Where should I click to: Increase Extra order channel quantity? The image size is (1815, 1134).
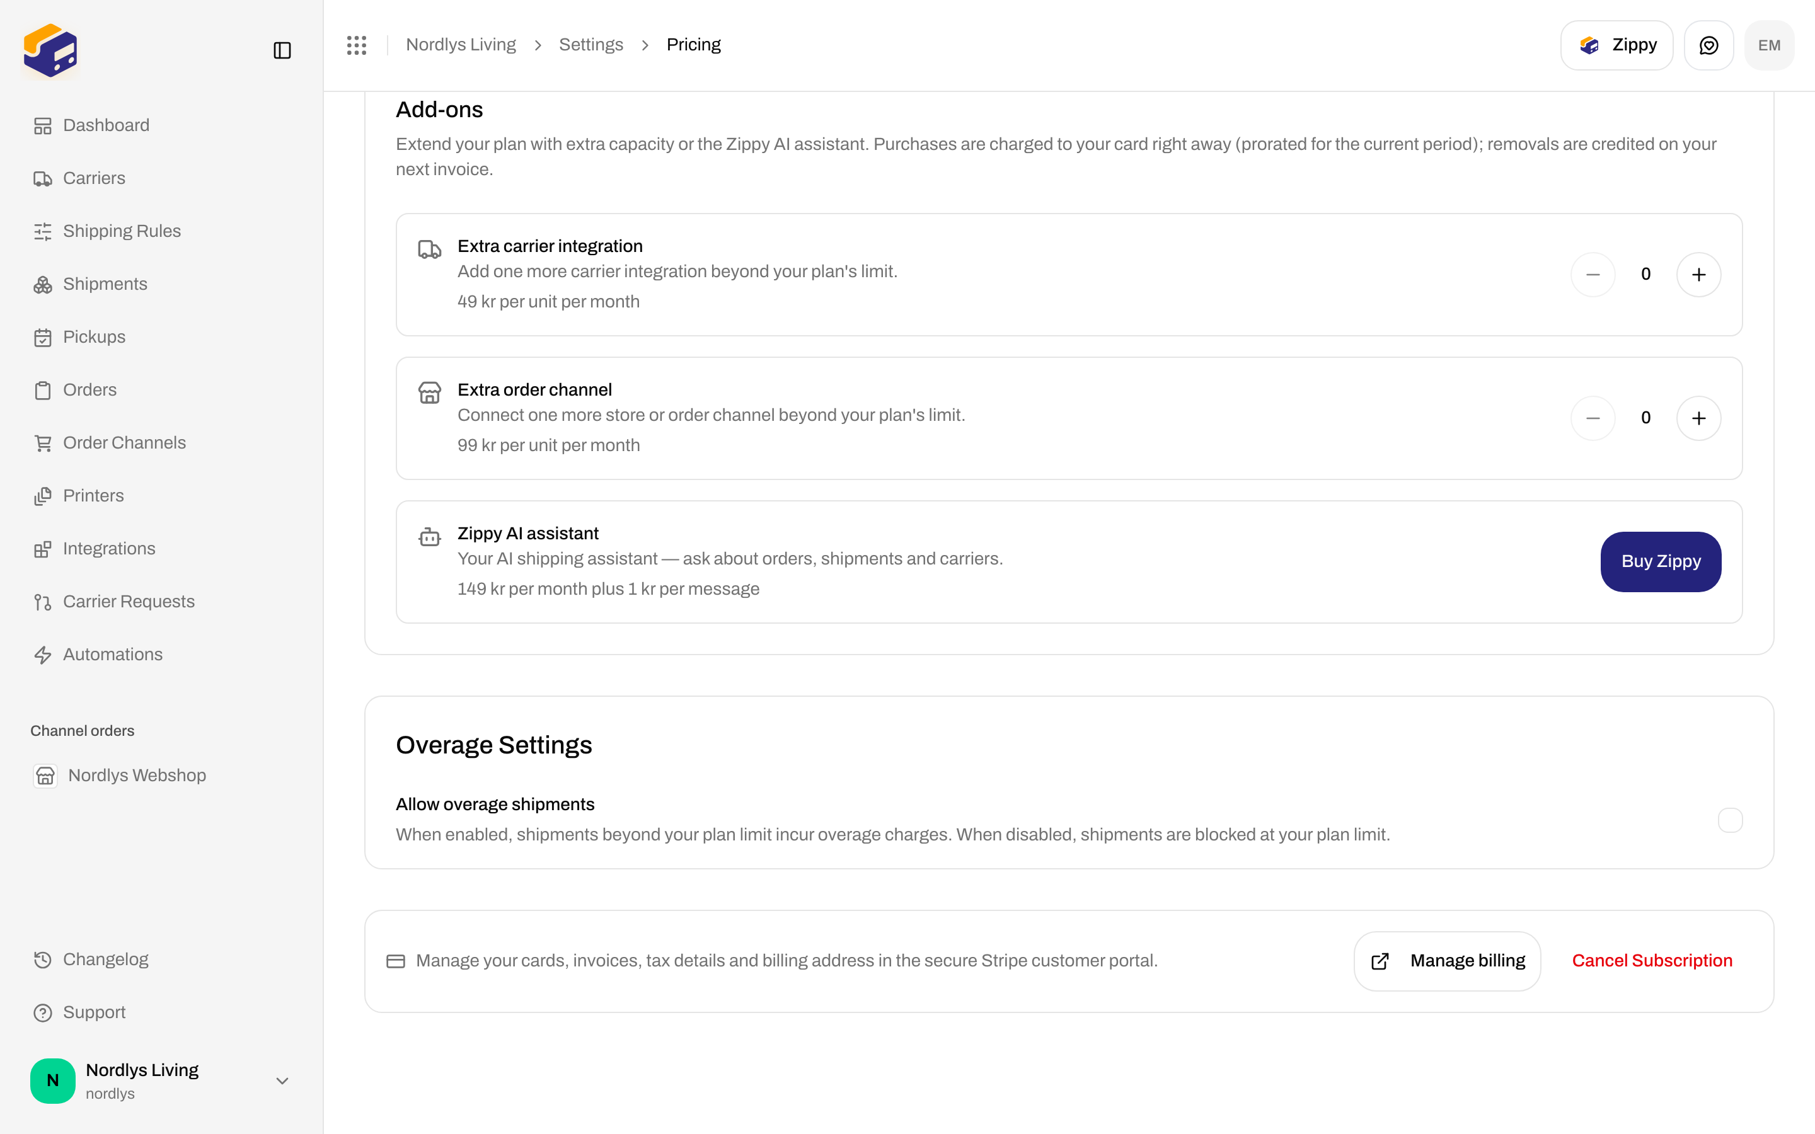click(x=1699, y=418)
